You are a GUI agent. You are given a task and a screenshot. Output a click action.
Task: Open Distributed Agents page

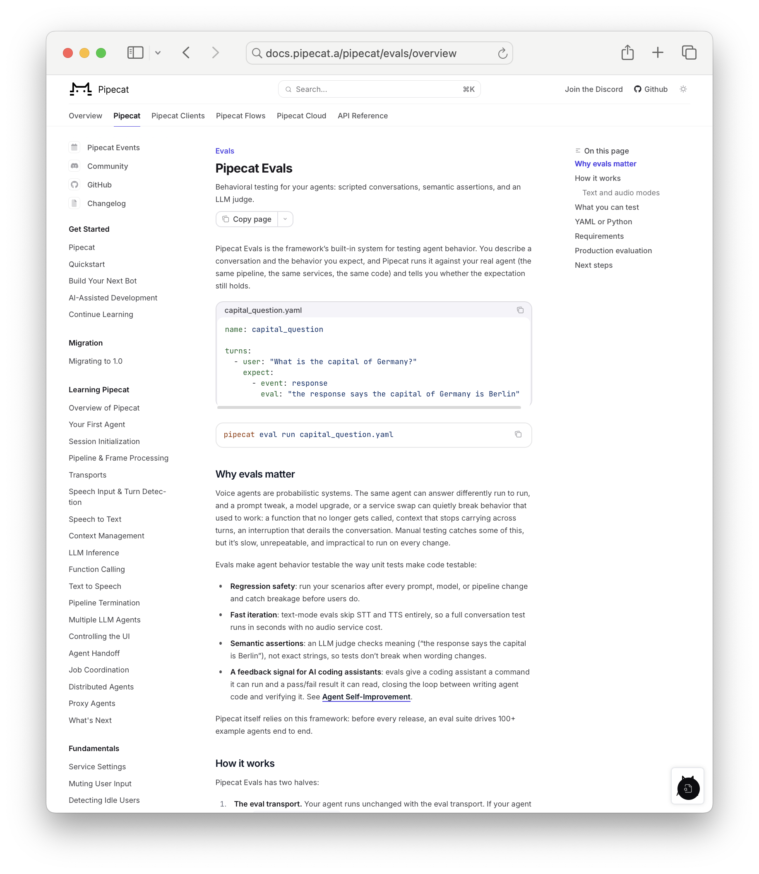[101, 686]
